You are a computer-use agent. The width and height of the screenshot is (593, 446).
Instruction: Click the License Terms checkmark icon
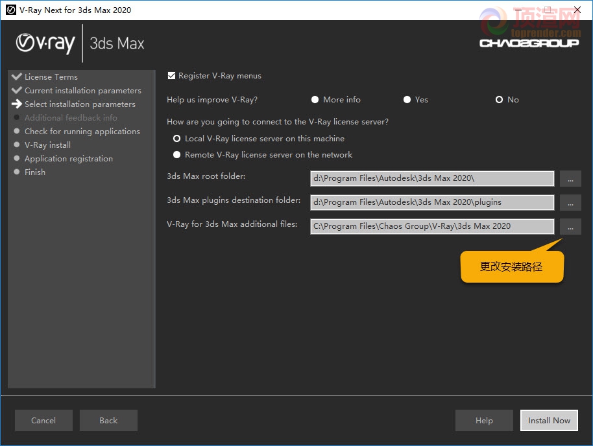17,76
